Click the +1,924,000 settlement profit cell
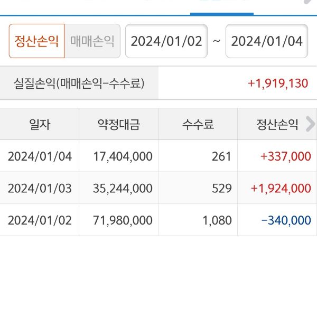Viewport: 317px width, 317px height. [281, 188]
